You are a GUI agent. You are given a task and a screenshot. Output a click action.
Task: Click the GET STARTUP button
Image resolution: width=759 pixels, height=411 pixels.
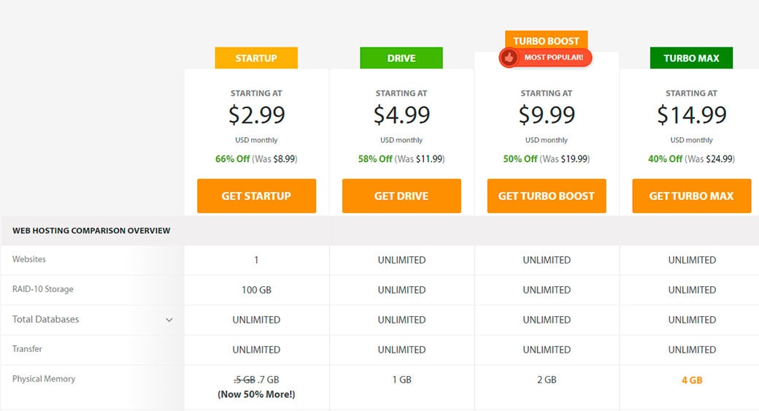coord(256,196)
